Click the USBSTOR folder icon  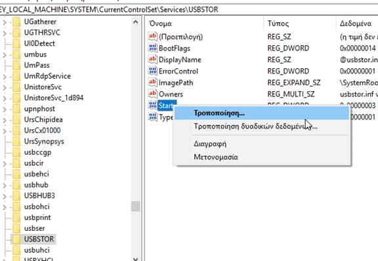[16, 239]
